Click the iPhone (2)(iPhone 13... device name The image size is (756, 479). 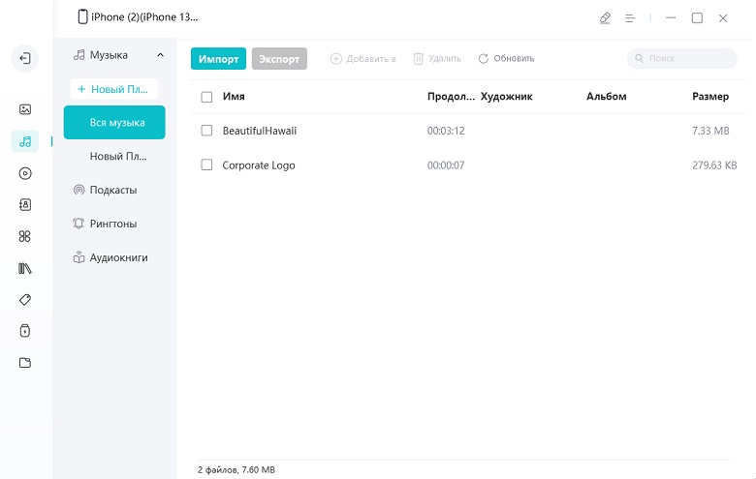(x=144, y=16)
